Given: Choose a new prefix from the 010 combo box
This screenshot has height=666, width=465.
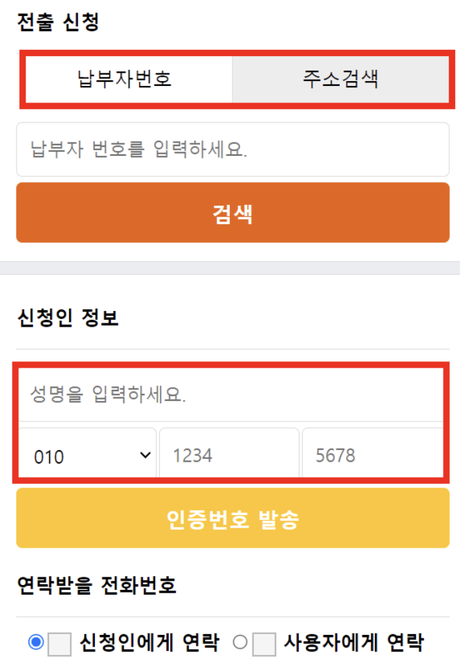Looking at the screenshot, I should (85, 456).
